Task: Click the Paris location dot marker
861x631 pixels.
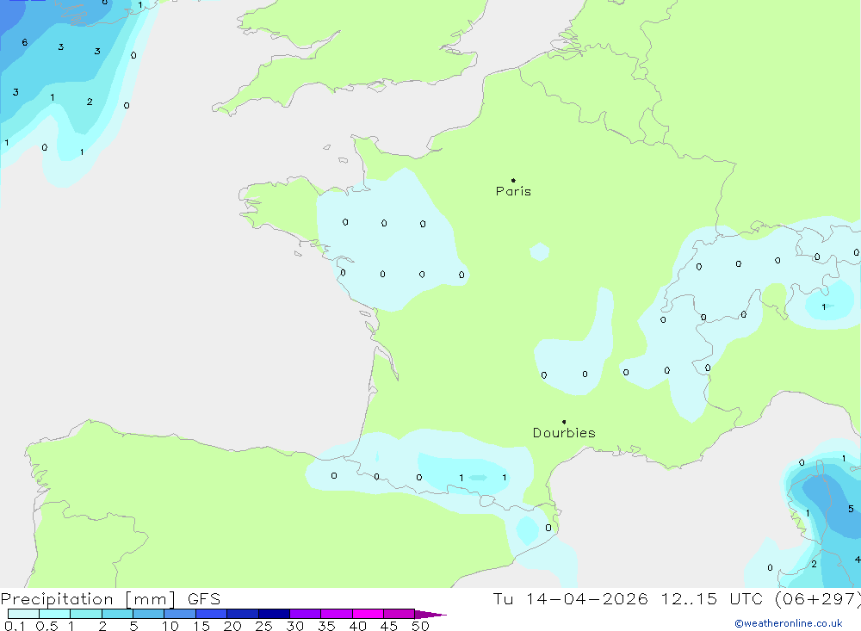Action: pyautogui.click(x=513, y=180)
